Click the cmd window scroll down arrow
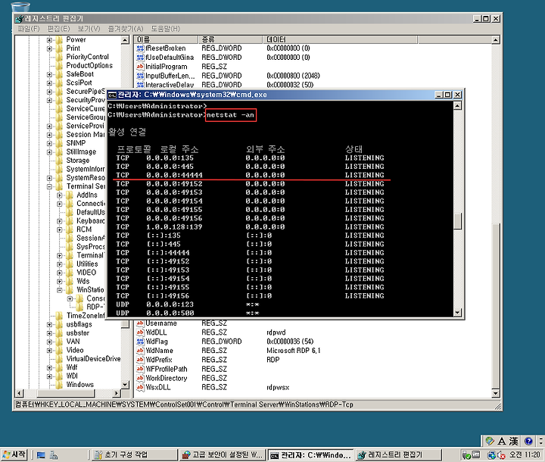 pos(458,312)
